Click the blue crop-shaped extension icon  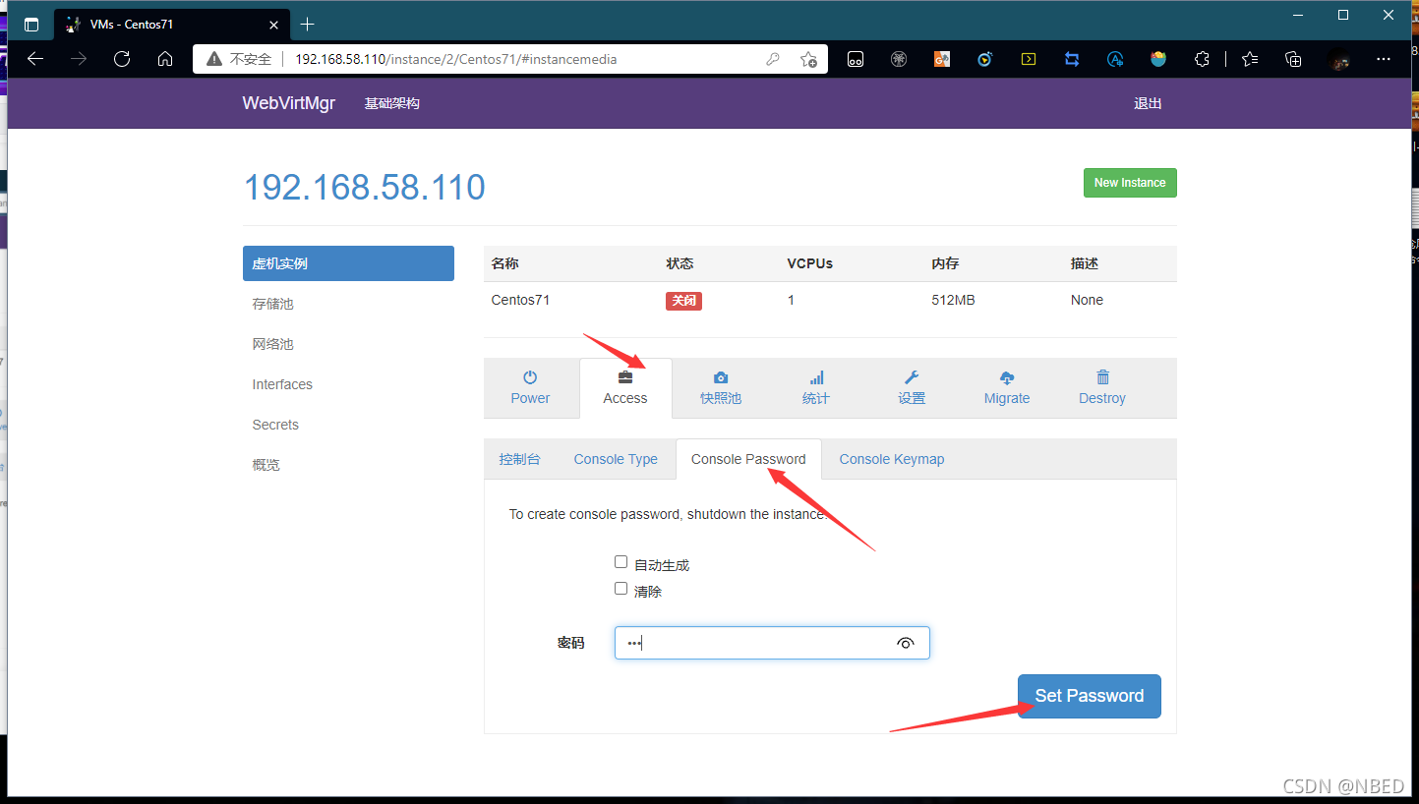point(1072,59)
